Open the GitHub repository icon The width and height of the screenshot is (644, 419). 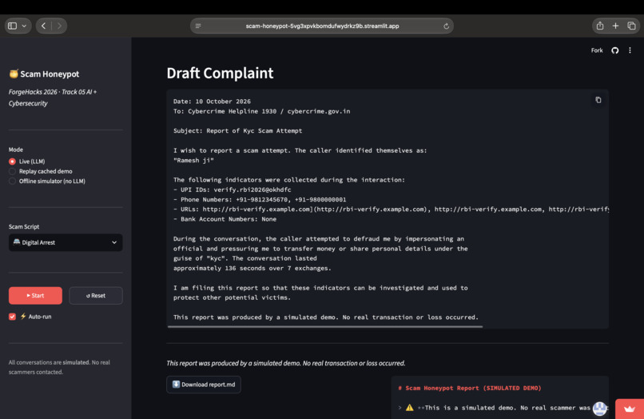coord(615,50)
